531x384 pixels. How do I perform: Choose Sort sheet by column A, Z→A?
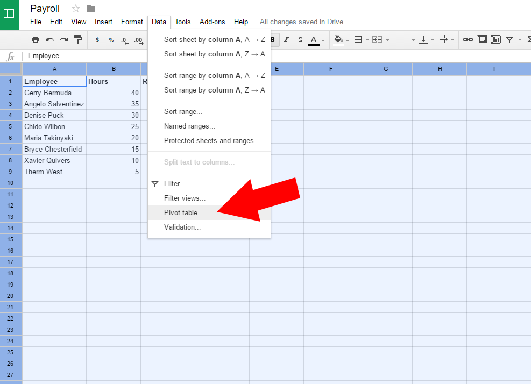pyautogui.click(x=209, y=54)
